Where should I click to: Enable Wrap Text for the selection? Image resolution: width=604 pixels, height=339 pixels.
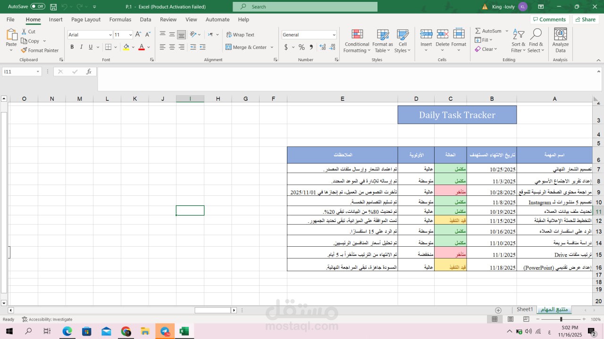[x=240, y=34]
